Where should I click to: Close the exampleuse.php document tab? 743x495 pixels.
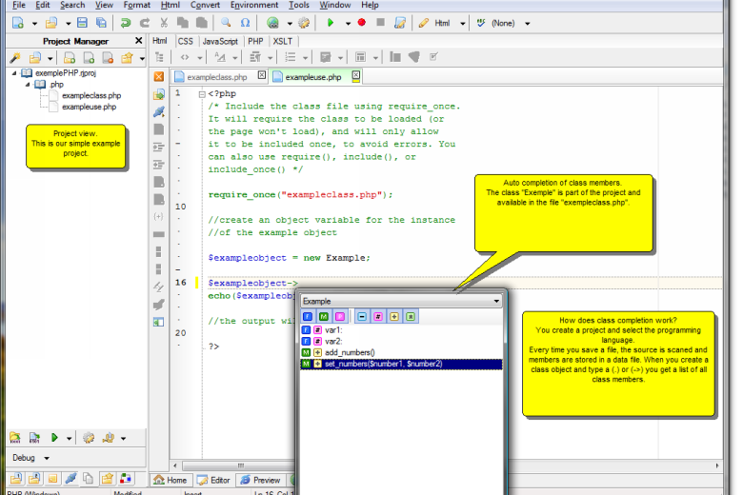click(x=356, y=76)
